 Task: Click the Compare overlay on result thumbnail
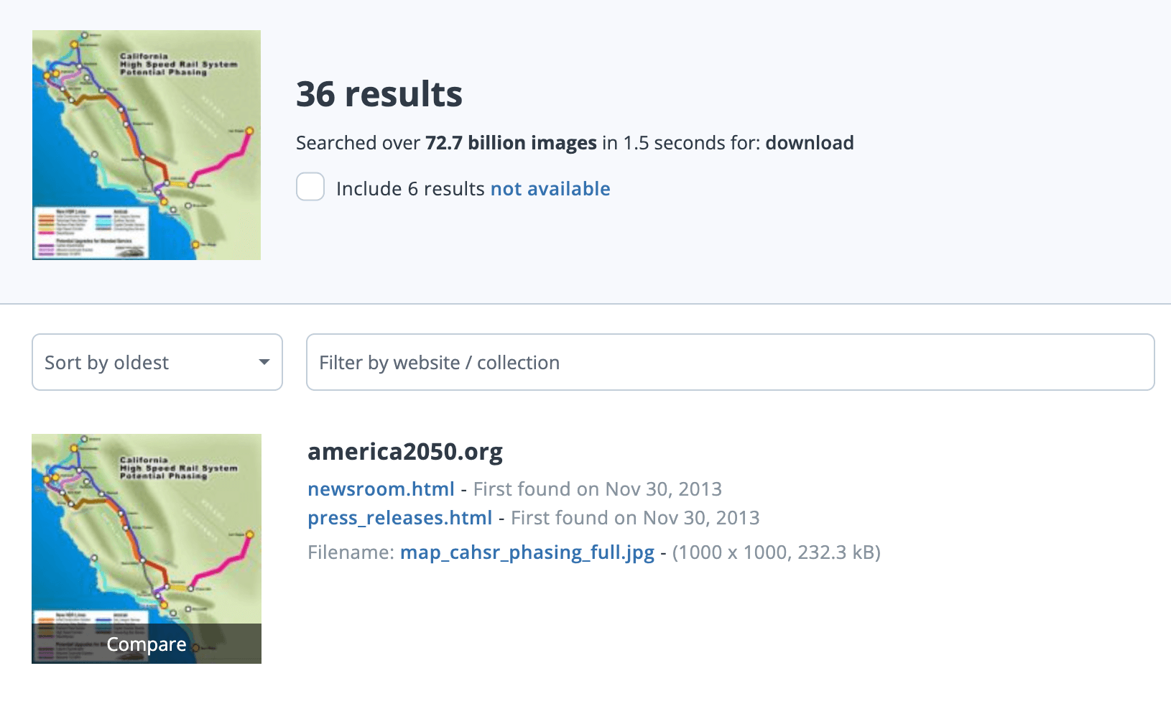(x=147, y=644)
